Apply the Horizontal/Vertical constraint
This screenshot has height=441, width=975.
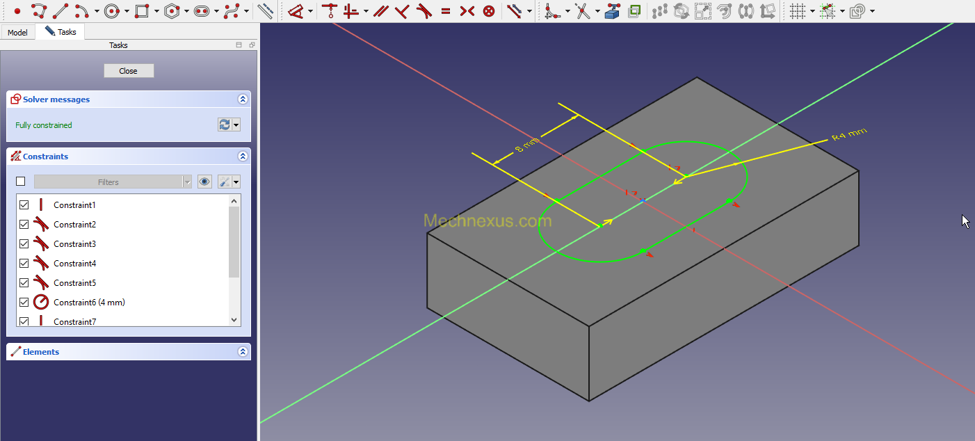[x=352, y=11]
